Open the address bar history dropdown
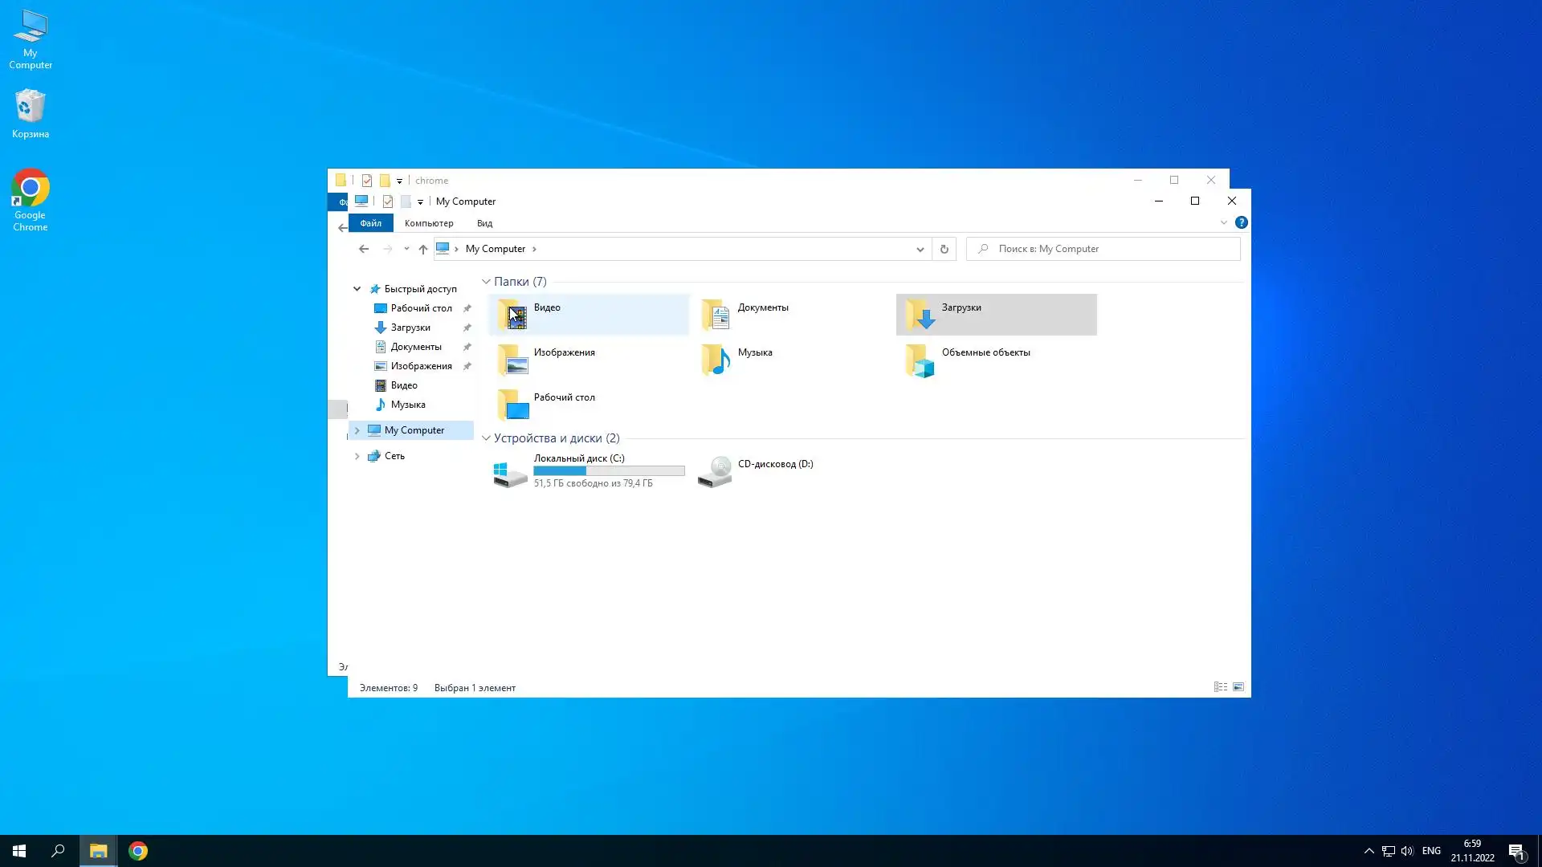This screenshot has width=1542, height=867. [920, 249]
